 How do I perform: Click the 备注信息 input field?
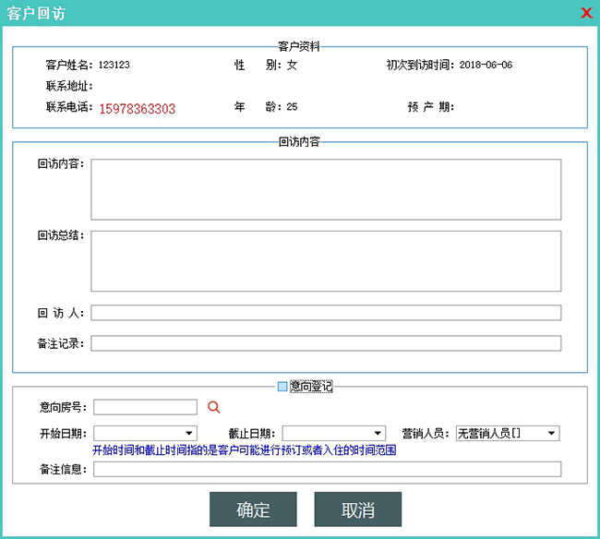[x=327, y=469]
